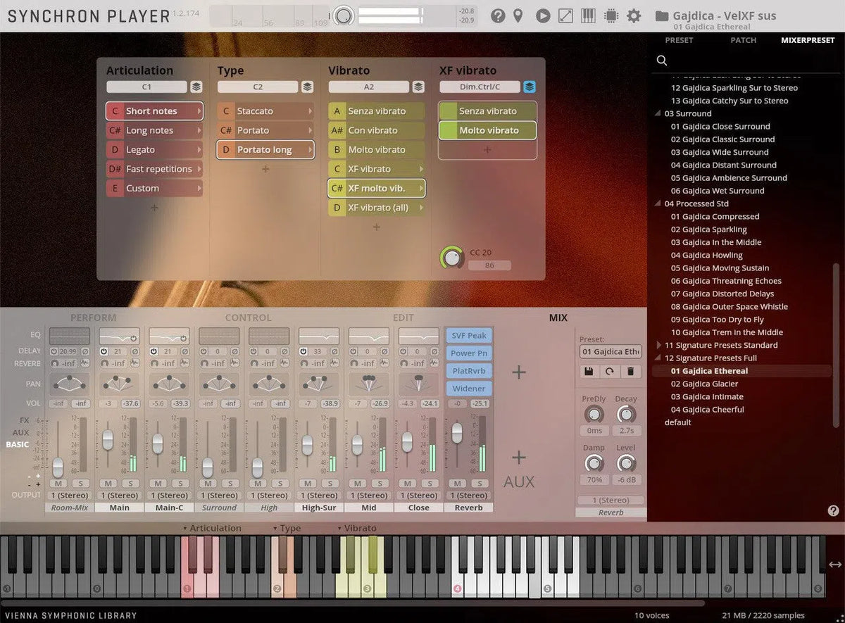
Task: Switch to the PERFORM tab
Action: 93,318
